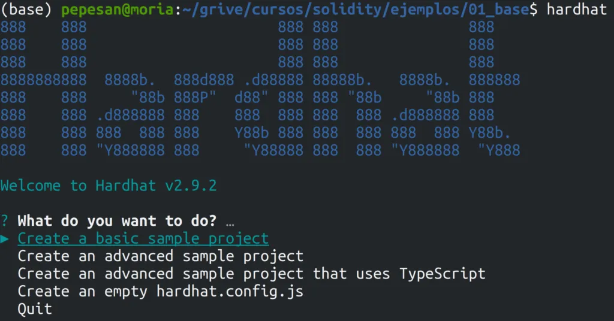Choose "Create an advanced sample project" option
The image size is (614, 321).
[161, 256]
